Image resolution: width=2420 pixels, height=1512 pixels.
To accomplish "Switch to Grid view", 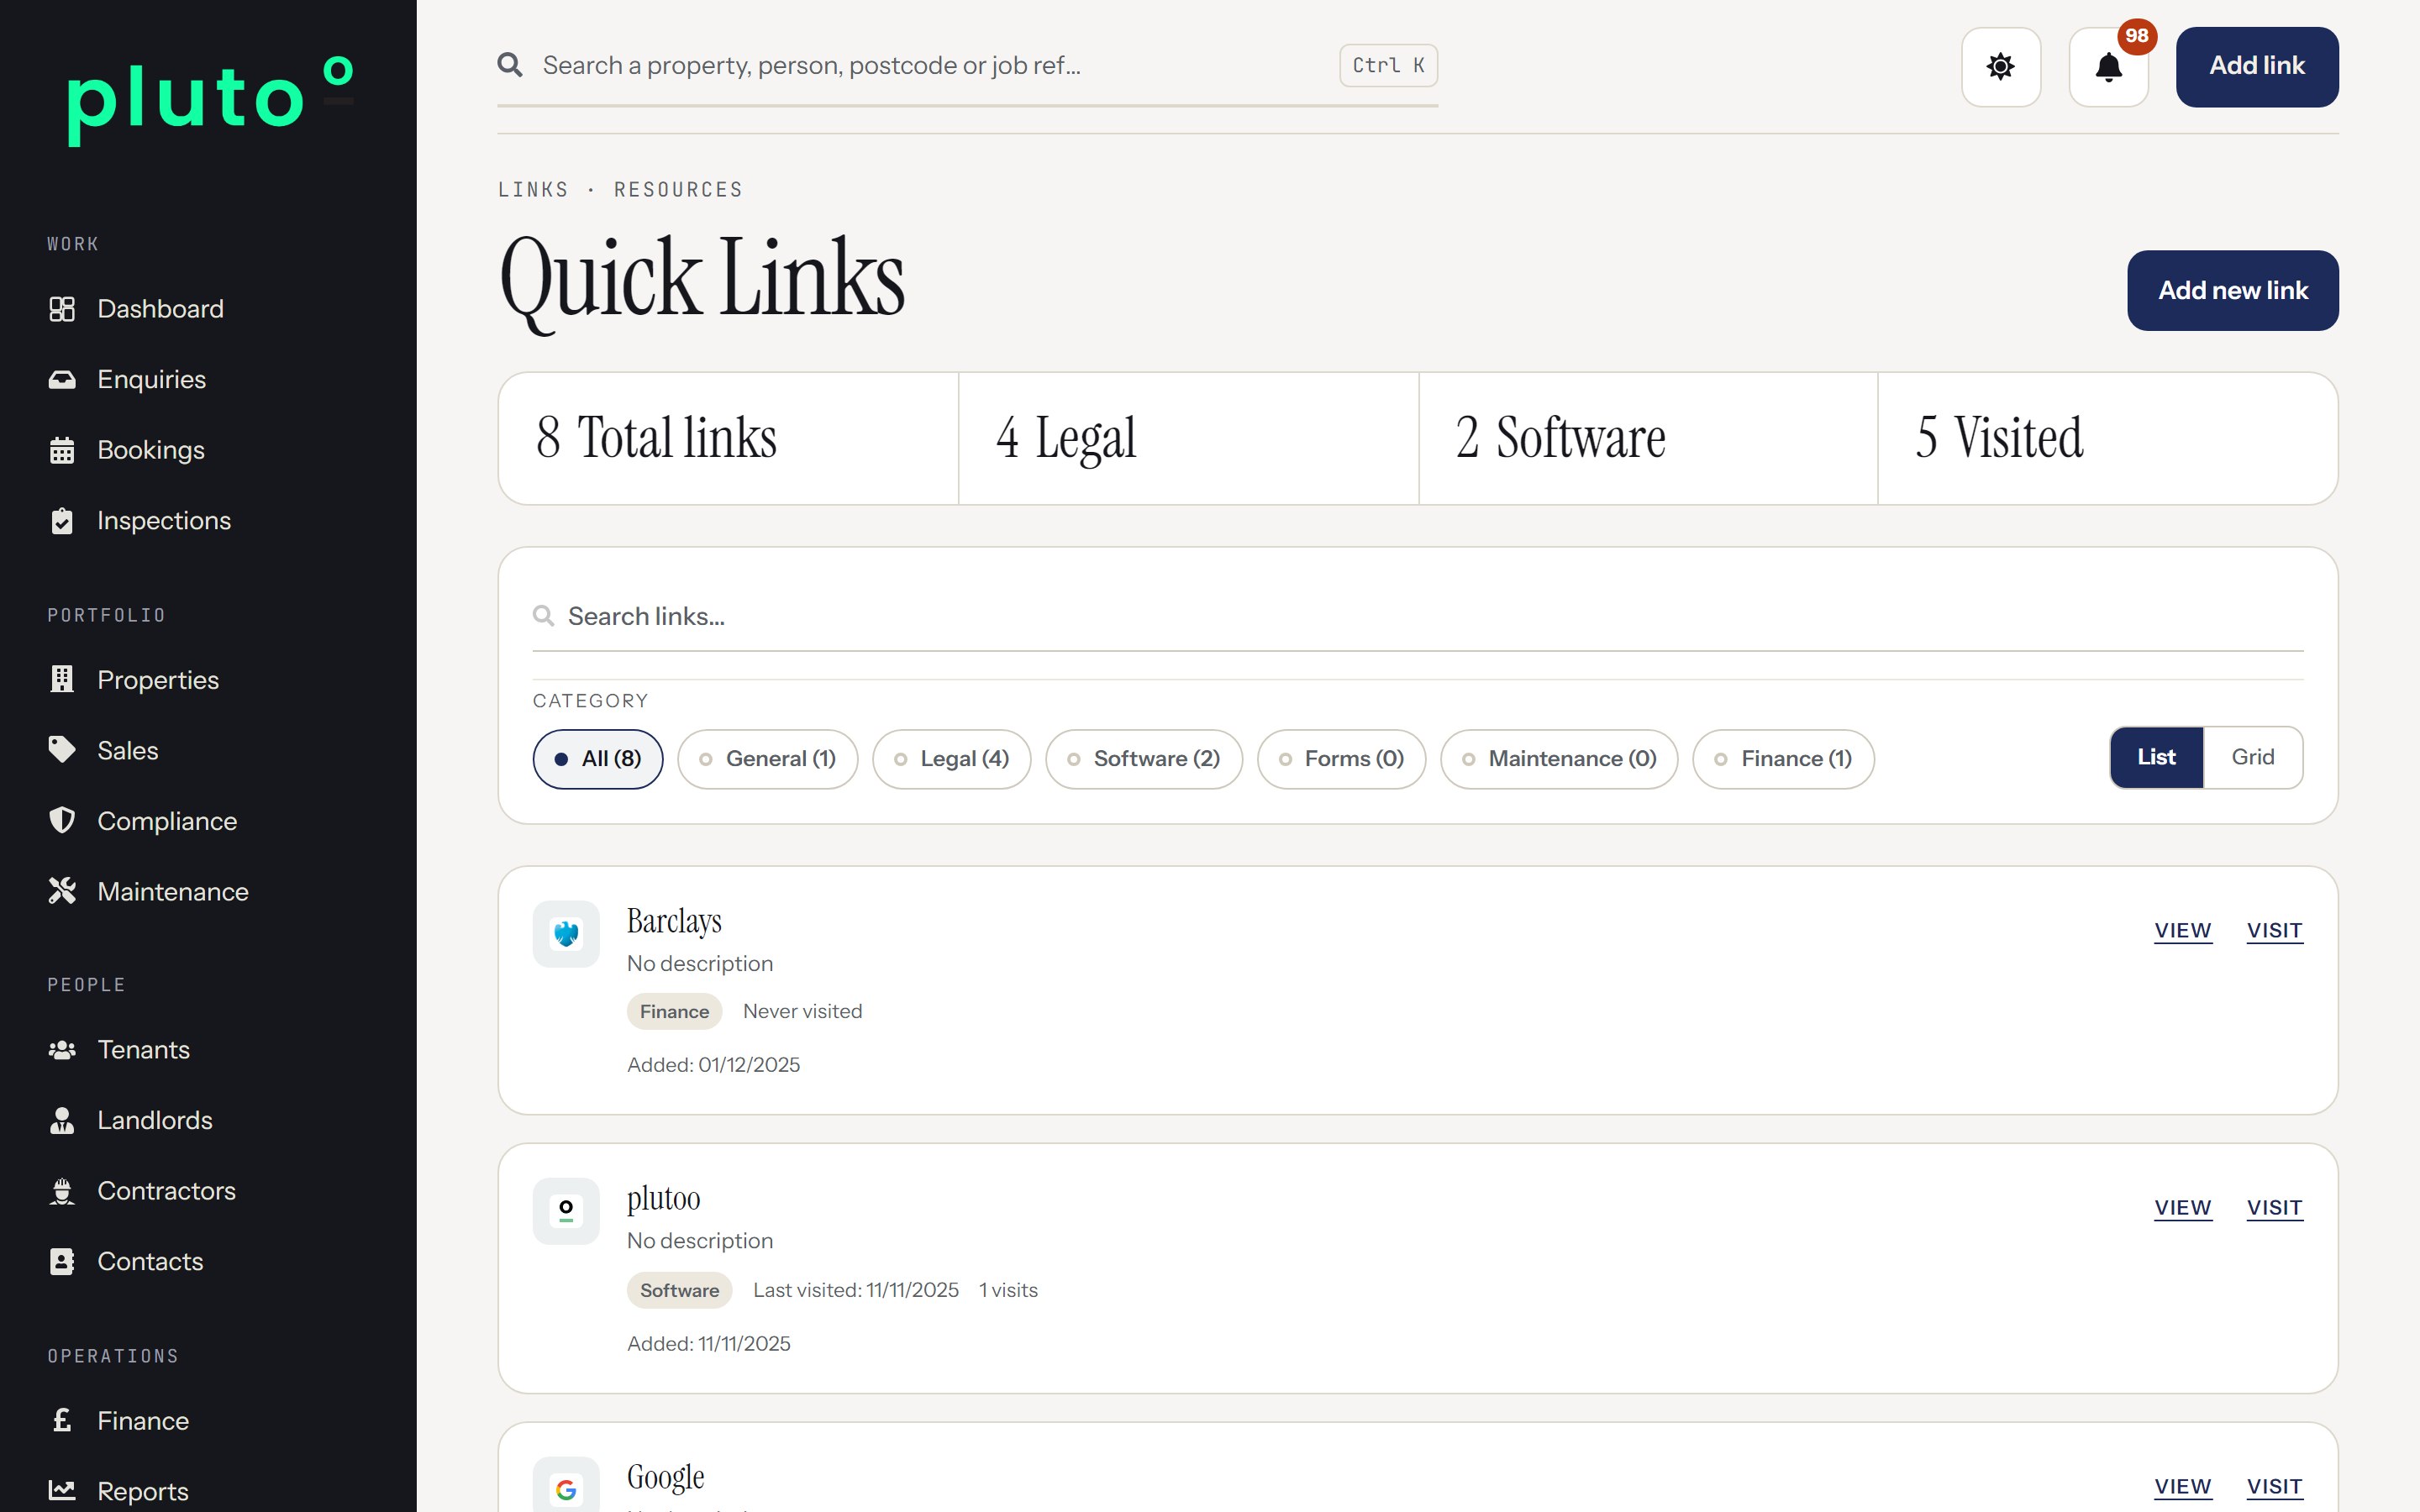I will (2253, 758).
